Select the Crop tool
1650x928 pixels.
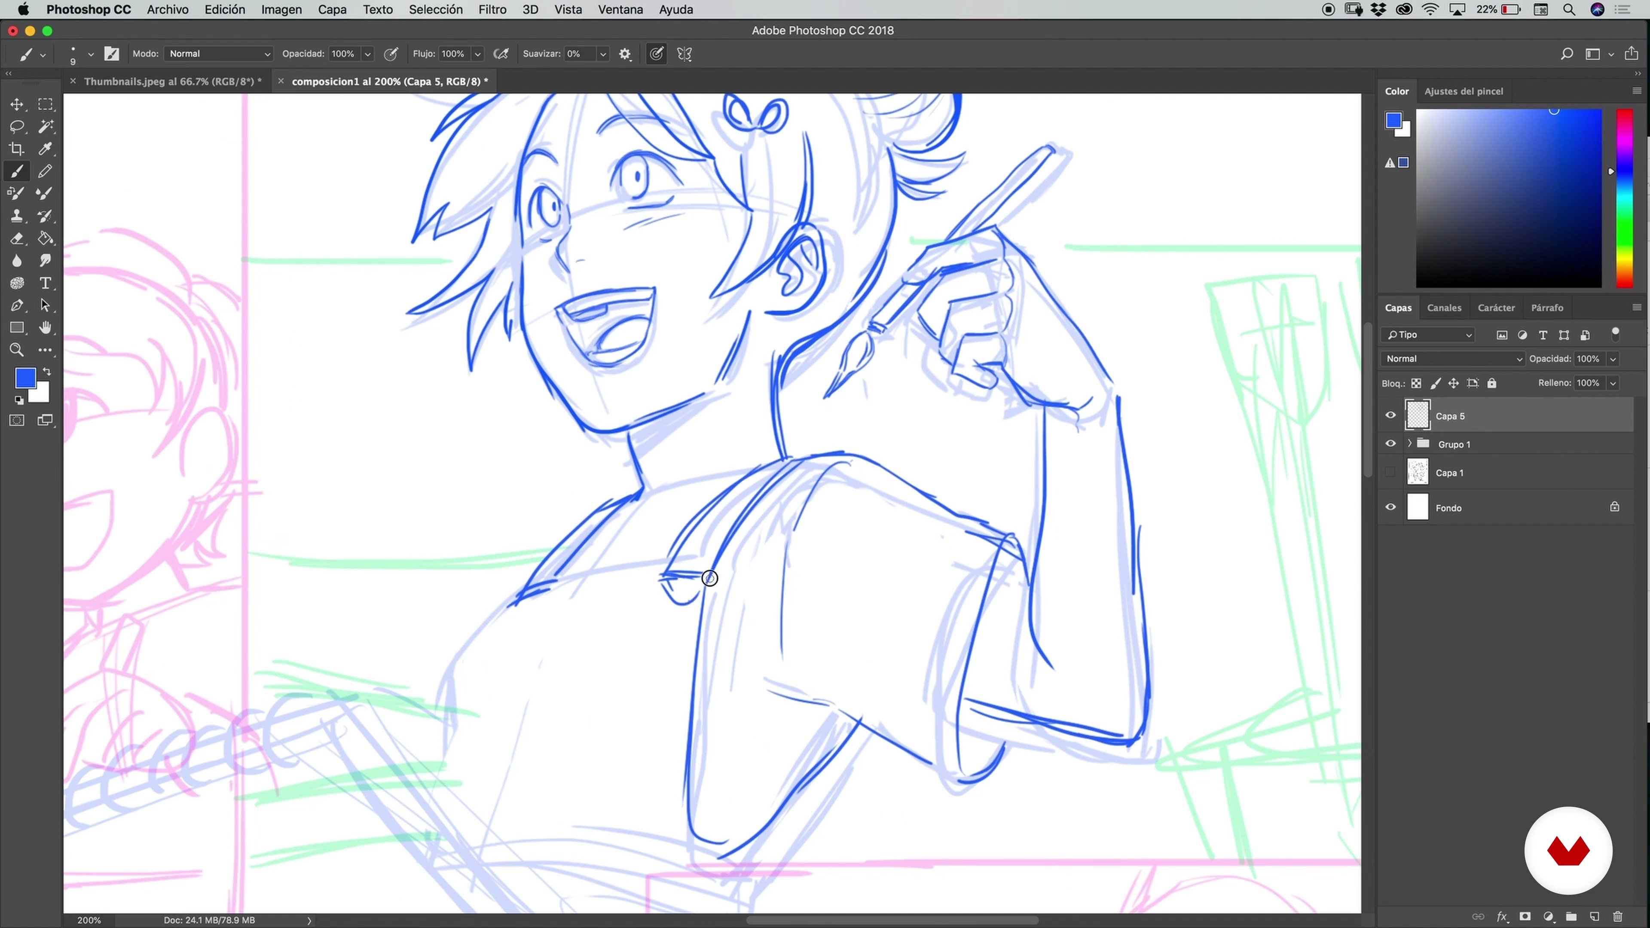tap(17, 149)
